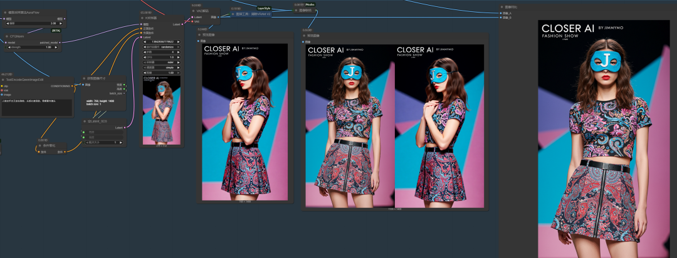The width and height of the screenshot is (677, 258).
Task: Collapse the image concatenate node title dot
Action: pyautogui.click(x=296, y=11)
